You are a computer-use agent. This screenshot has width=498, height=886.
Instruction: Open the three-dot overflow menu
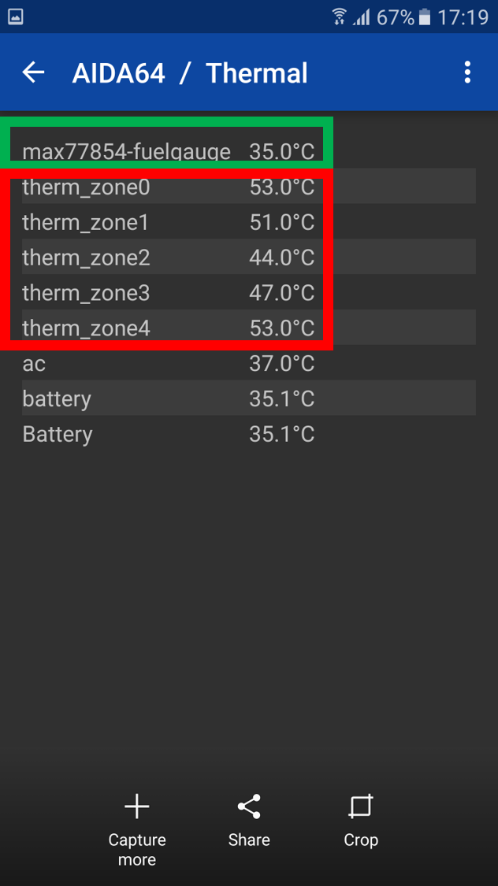tap(467, 73)
